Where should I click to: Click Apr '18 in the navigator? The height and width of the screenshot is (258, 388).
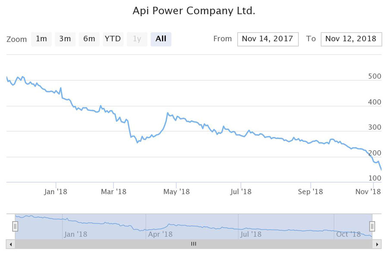[160, 234]
